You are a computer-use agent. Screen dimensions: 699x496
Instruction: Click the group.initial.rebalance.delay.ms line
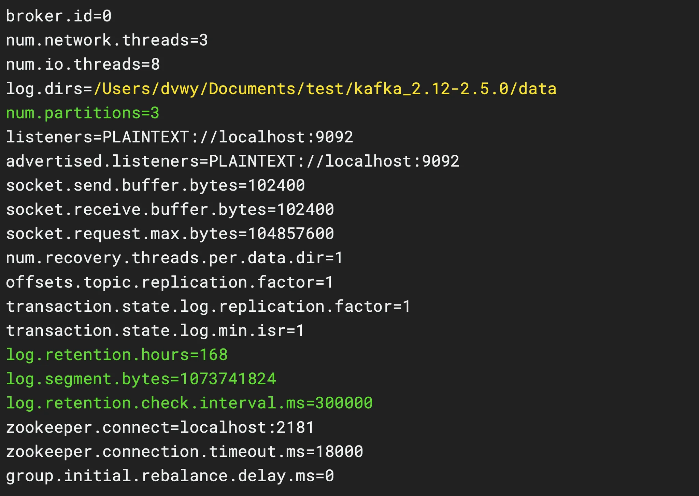point(170,476)
